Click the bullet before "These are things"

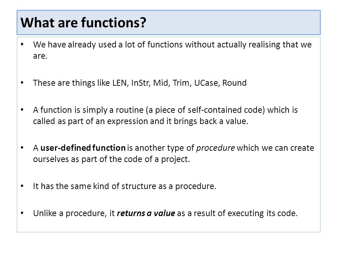point(22,83)
